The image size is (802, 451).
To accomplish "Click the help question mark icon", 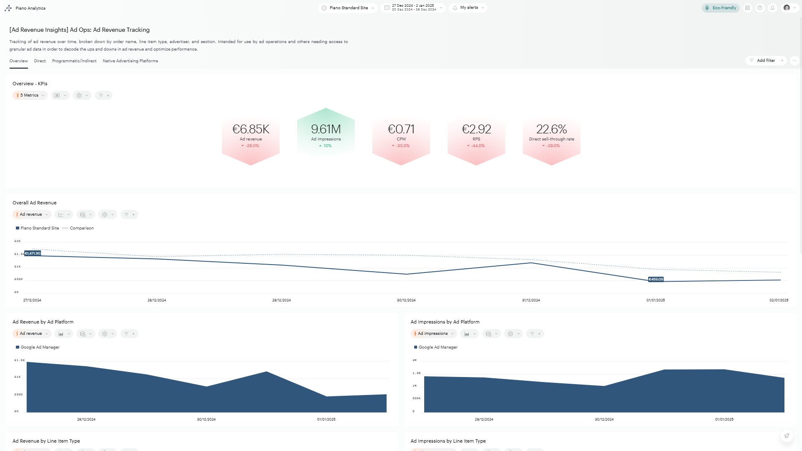I will [x=760, y=8].
